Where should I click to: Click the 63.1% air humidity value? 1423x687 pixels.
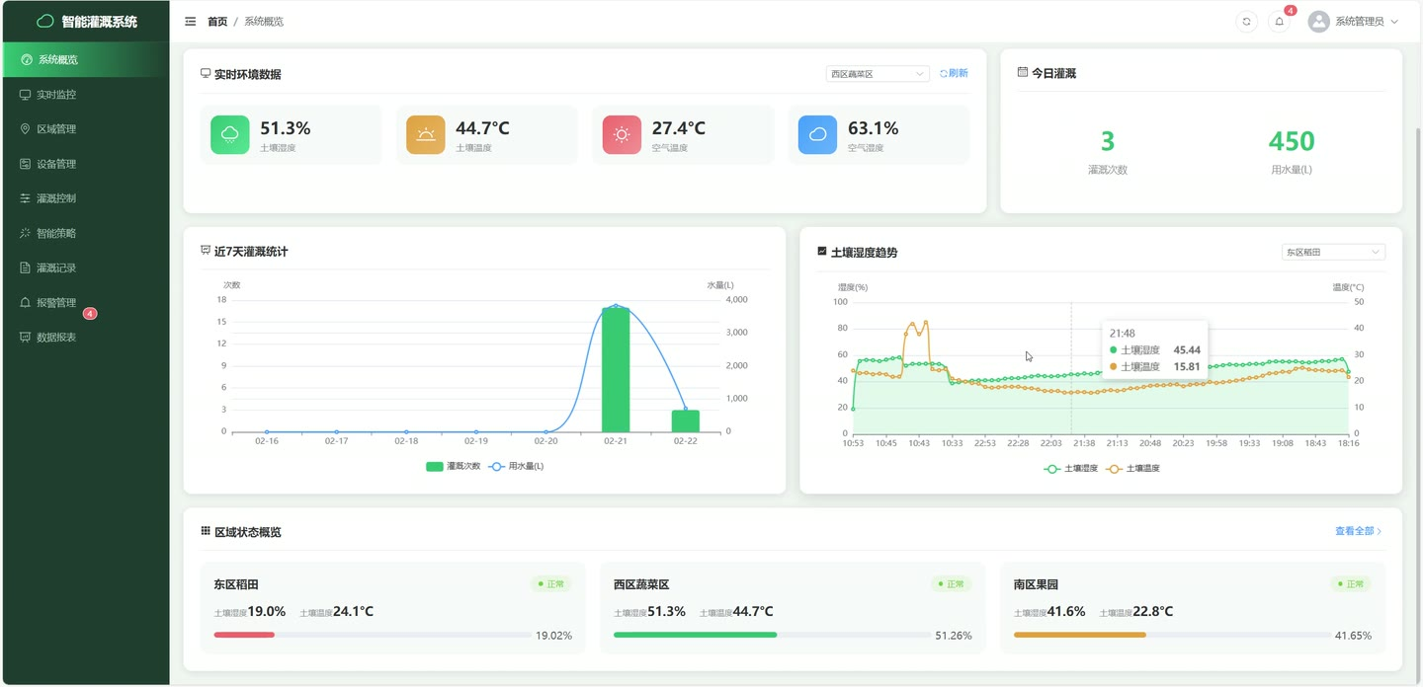tap(874, 128)
